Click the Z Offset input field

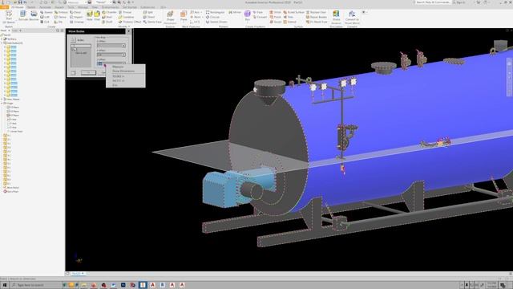(x=111, y=63)
